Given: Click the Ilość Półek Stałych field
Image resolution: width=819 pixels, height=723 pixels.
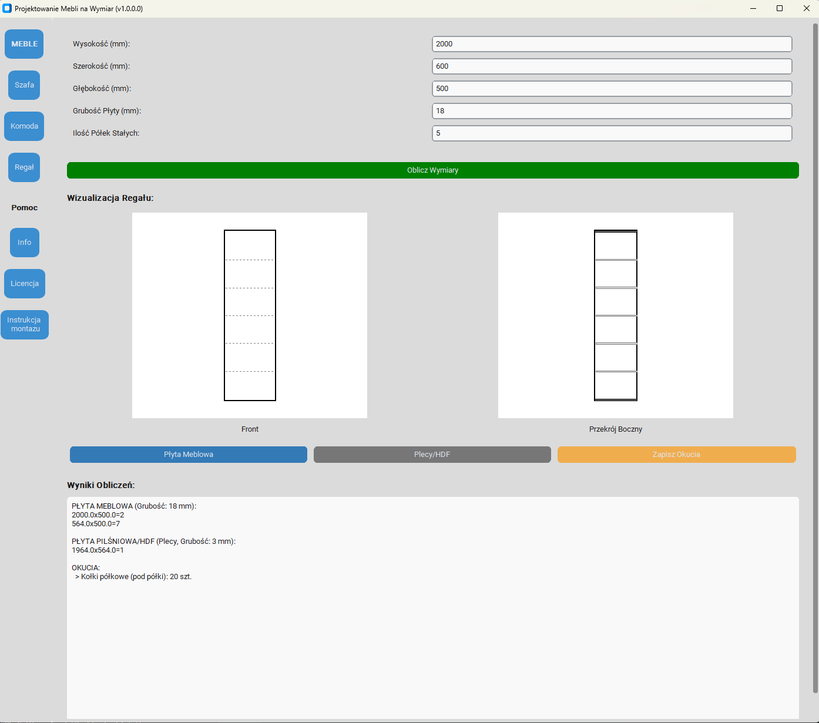Looking at the screenshot, I should [612, 133].
